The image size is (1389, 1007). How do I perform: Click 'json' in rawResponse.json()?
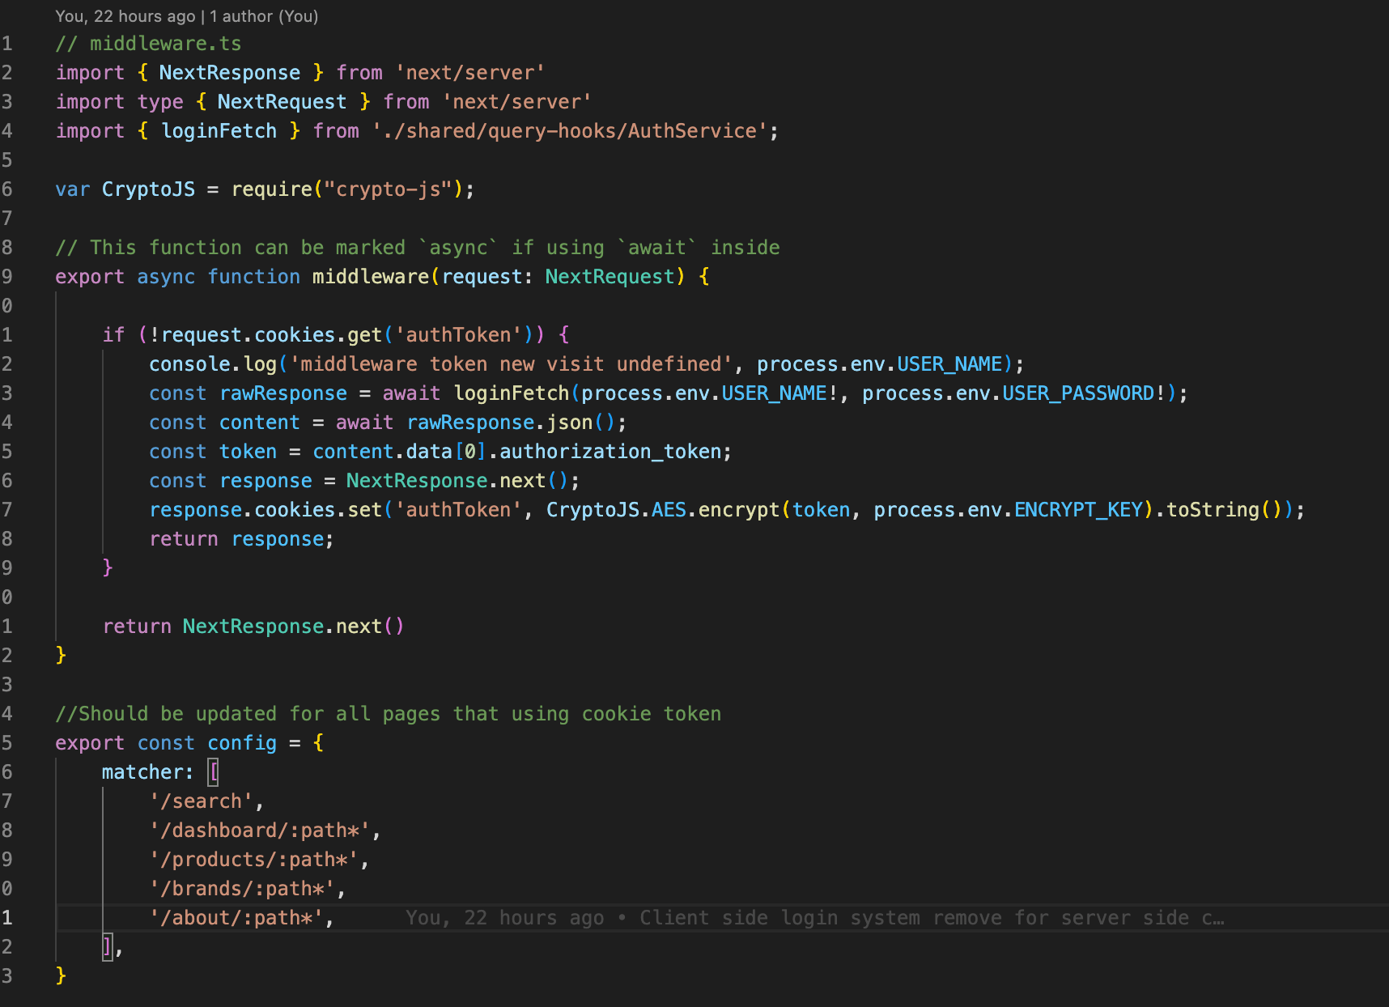tap(569, 423)
